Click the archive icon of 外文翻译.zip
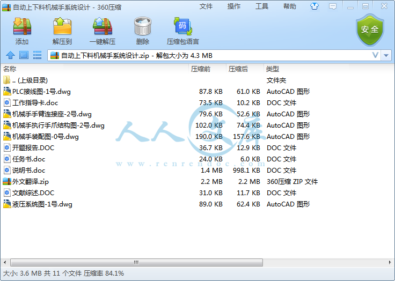This screenshot has width=395, height=281. 7,181
